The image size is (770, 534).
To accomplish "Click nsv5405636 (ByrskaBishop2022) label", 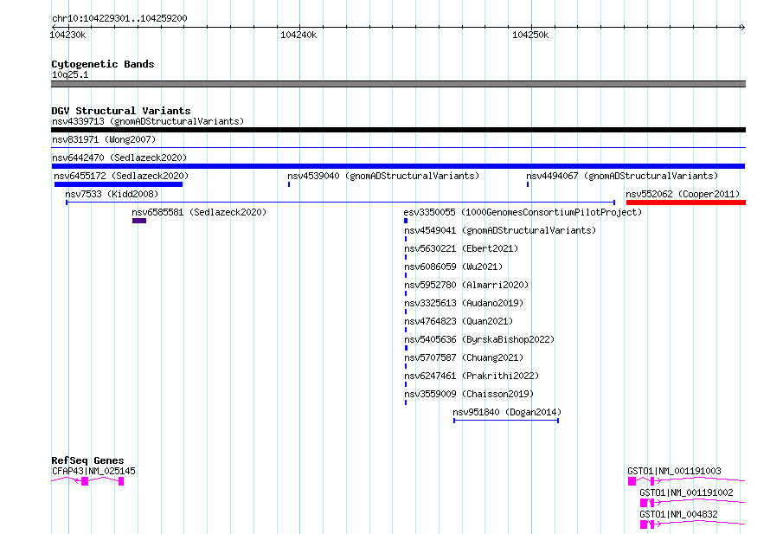I will [x=479, y=339].
